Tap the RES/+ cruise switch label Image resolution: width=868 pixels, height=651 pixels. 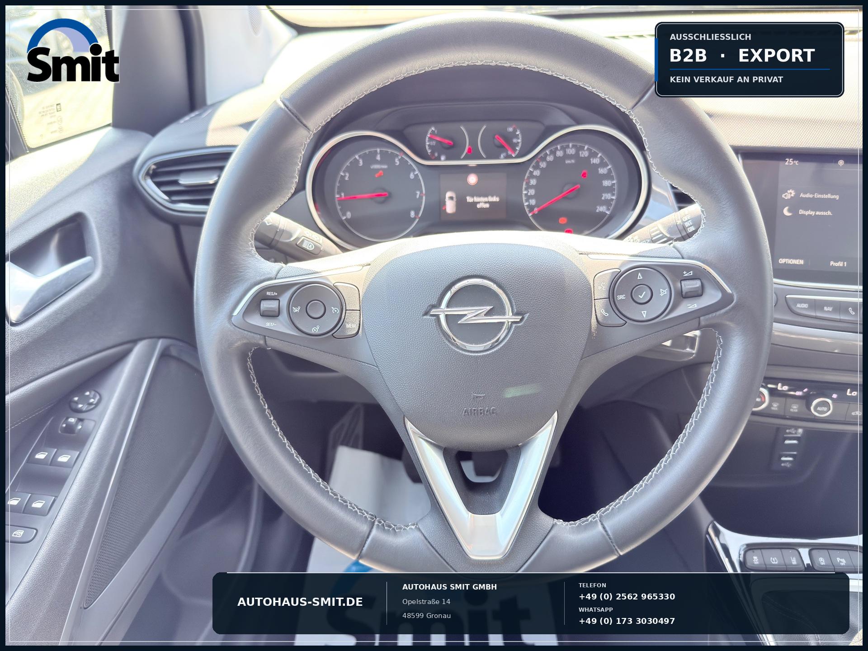click(x=272, y=294)
